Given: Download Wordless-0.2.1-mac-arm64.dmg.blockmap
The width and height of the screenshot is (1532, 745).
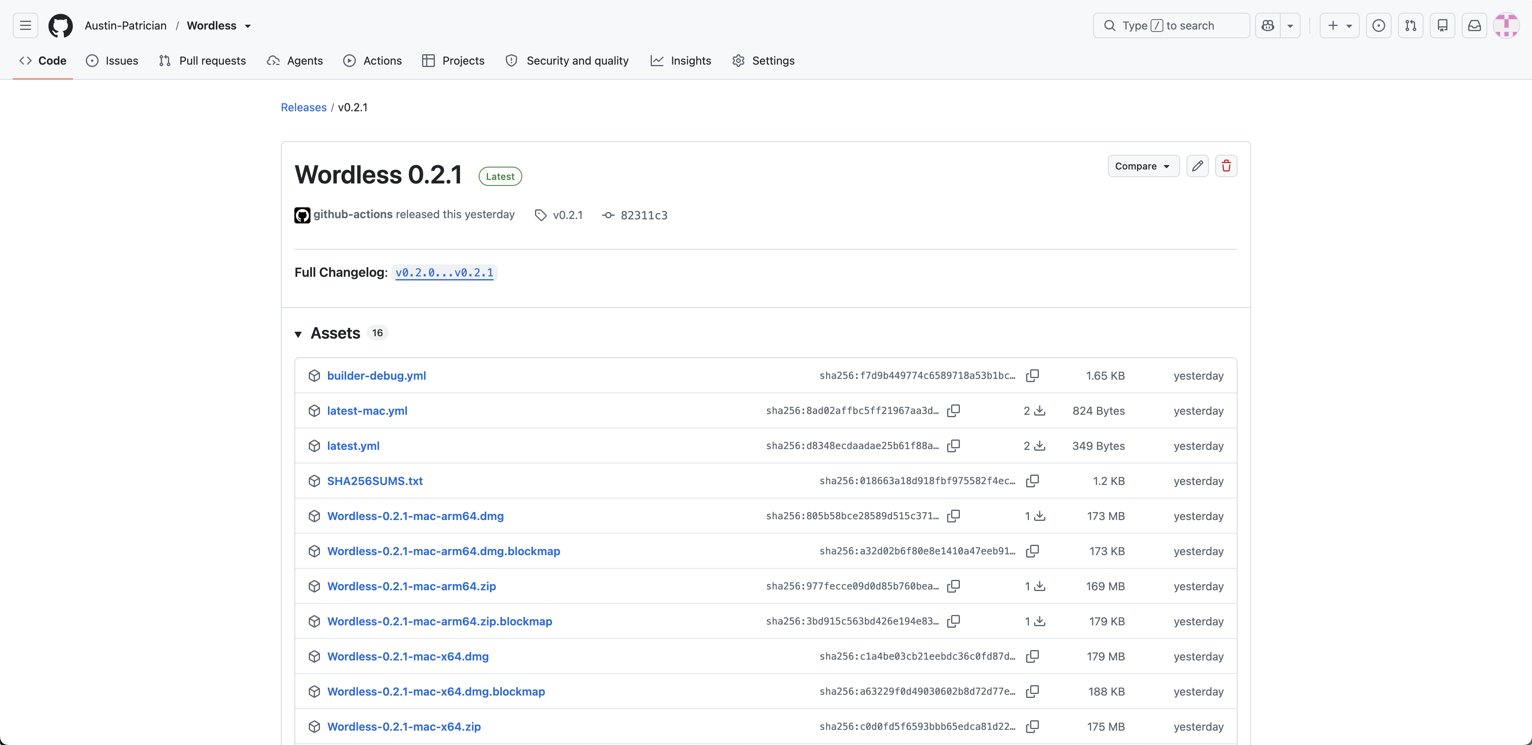Looking at the screenshot, I should click(444, 551).
